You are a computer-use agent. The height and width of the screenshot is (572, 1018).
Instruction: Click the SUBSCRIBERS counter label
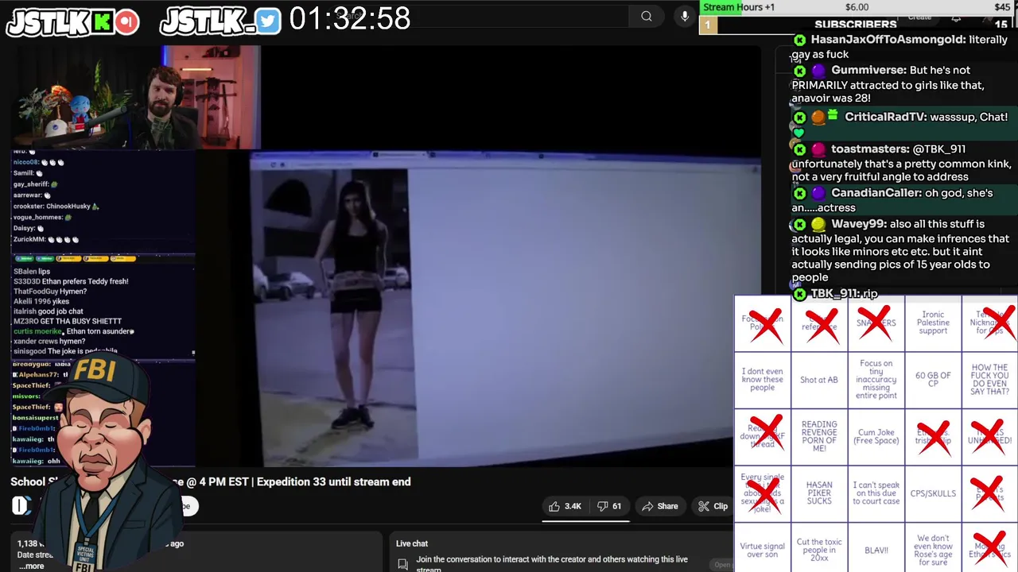(856, 25)
